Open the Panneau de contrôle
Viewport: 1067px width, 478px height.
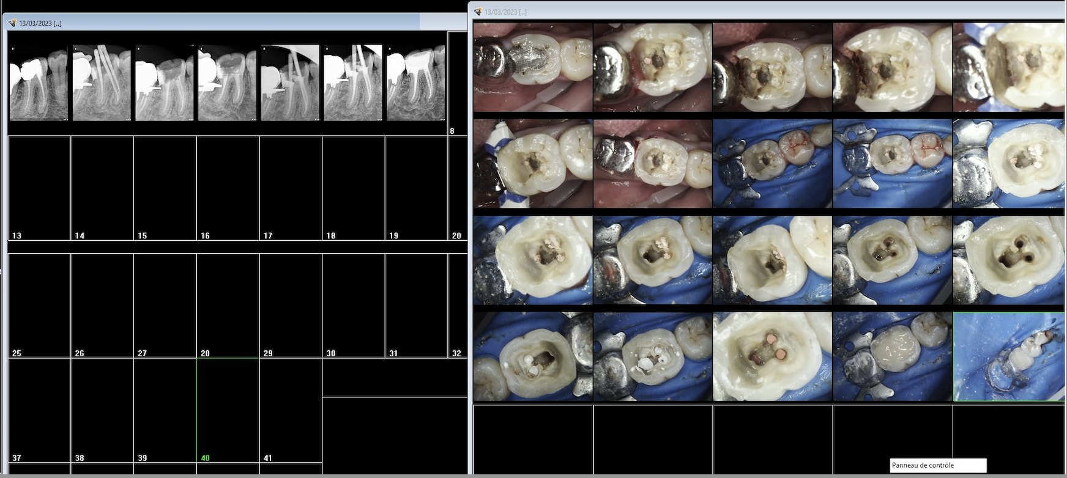pyautogui.click(x=937, y=465)
